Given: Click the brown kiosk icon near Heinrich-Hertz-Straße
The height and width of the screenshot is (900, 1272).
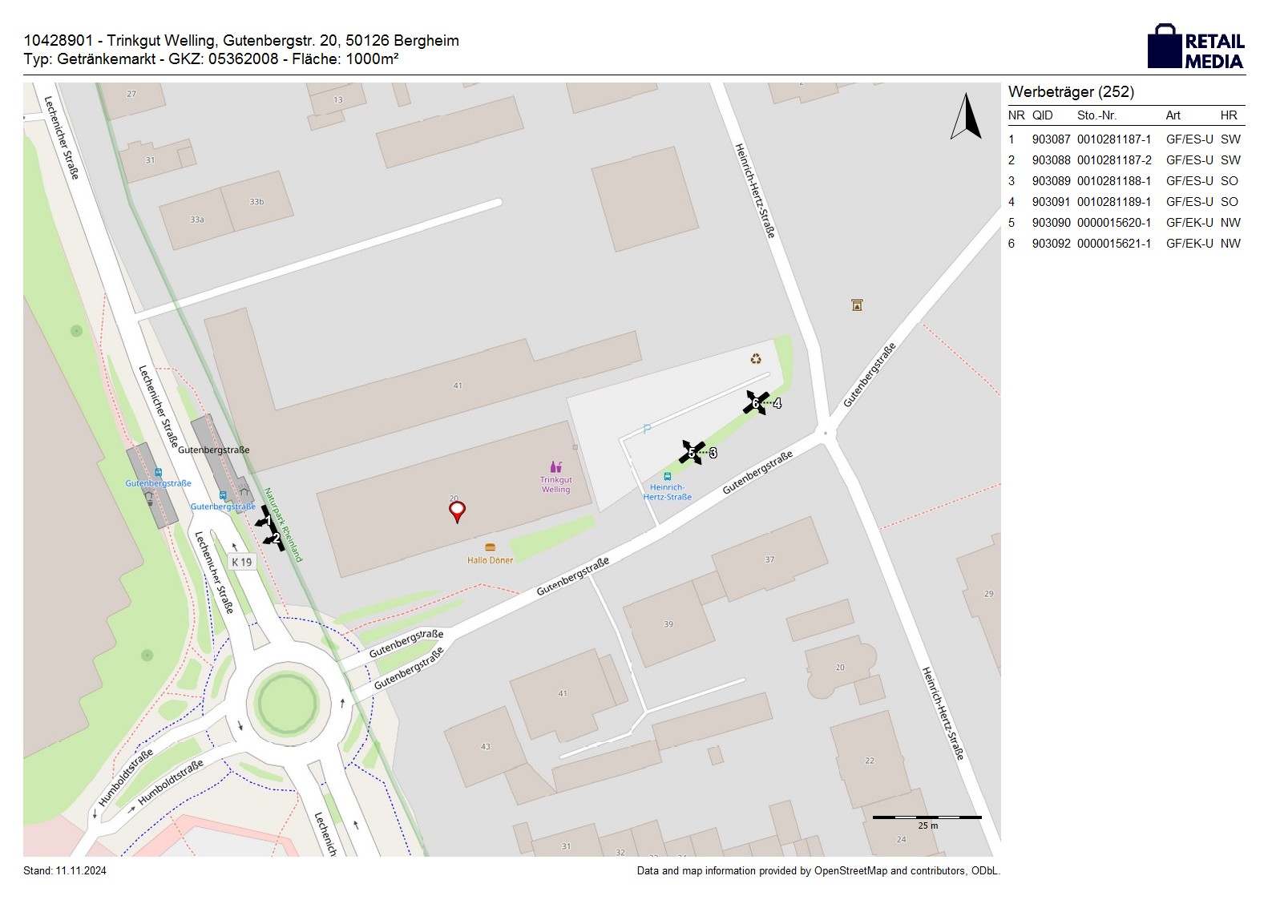Looking at the screenshot, I should click(x=857, y=305).
